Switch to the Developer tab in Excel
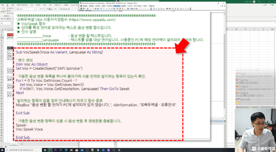Image resolution: width=276 pixels, height=152 pixels. (x=58, y=5)
